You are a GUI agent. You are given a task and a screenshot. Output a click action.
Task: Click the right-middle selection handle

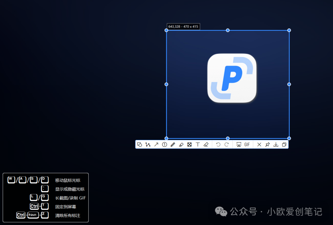pyautogui.click(x=289, y=84)
